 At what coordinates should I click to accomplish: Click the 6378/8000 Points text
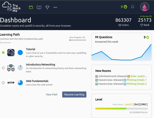[139, 112]
